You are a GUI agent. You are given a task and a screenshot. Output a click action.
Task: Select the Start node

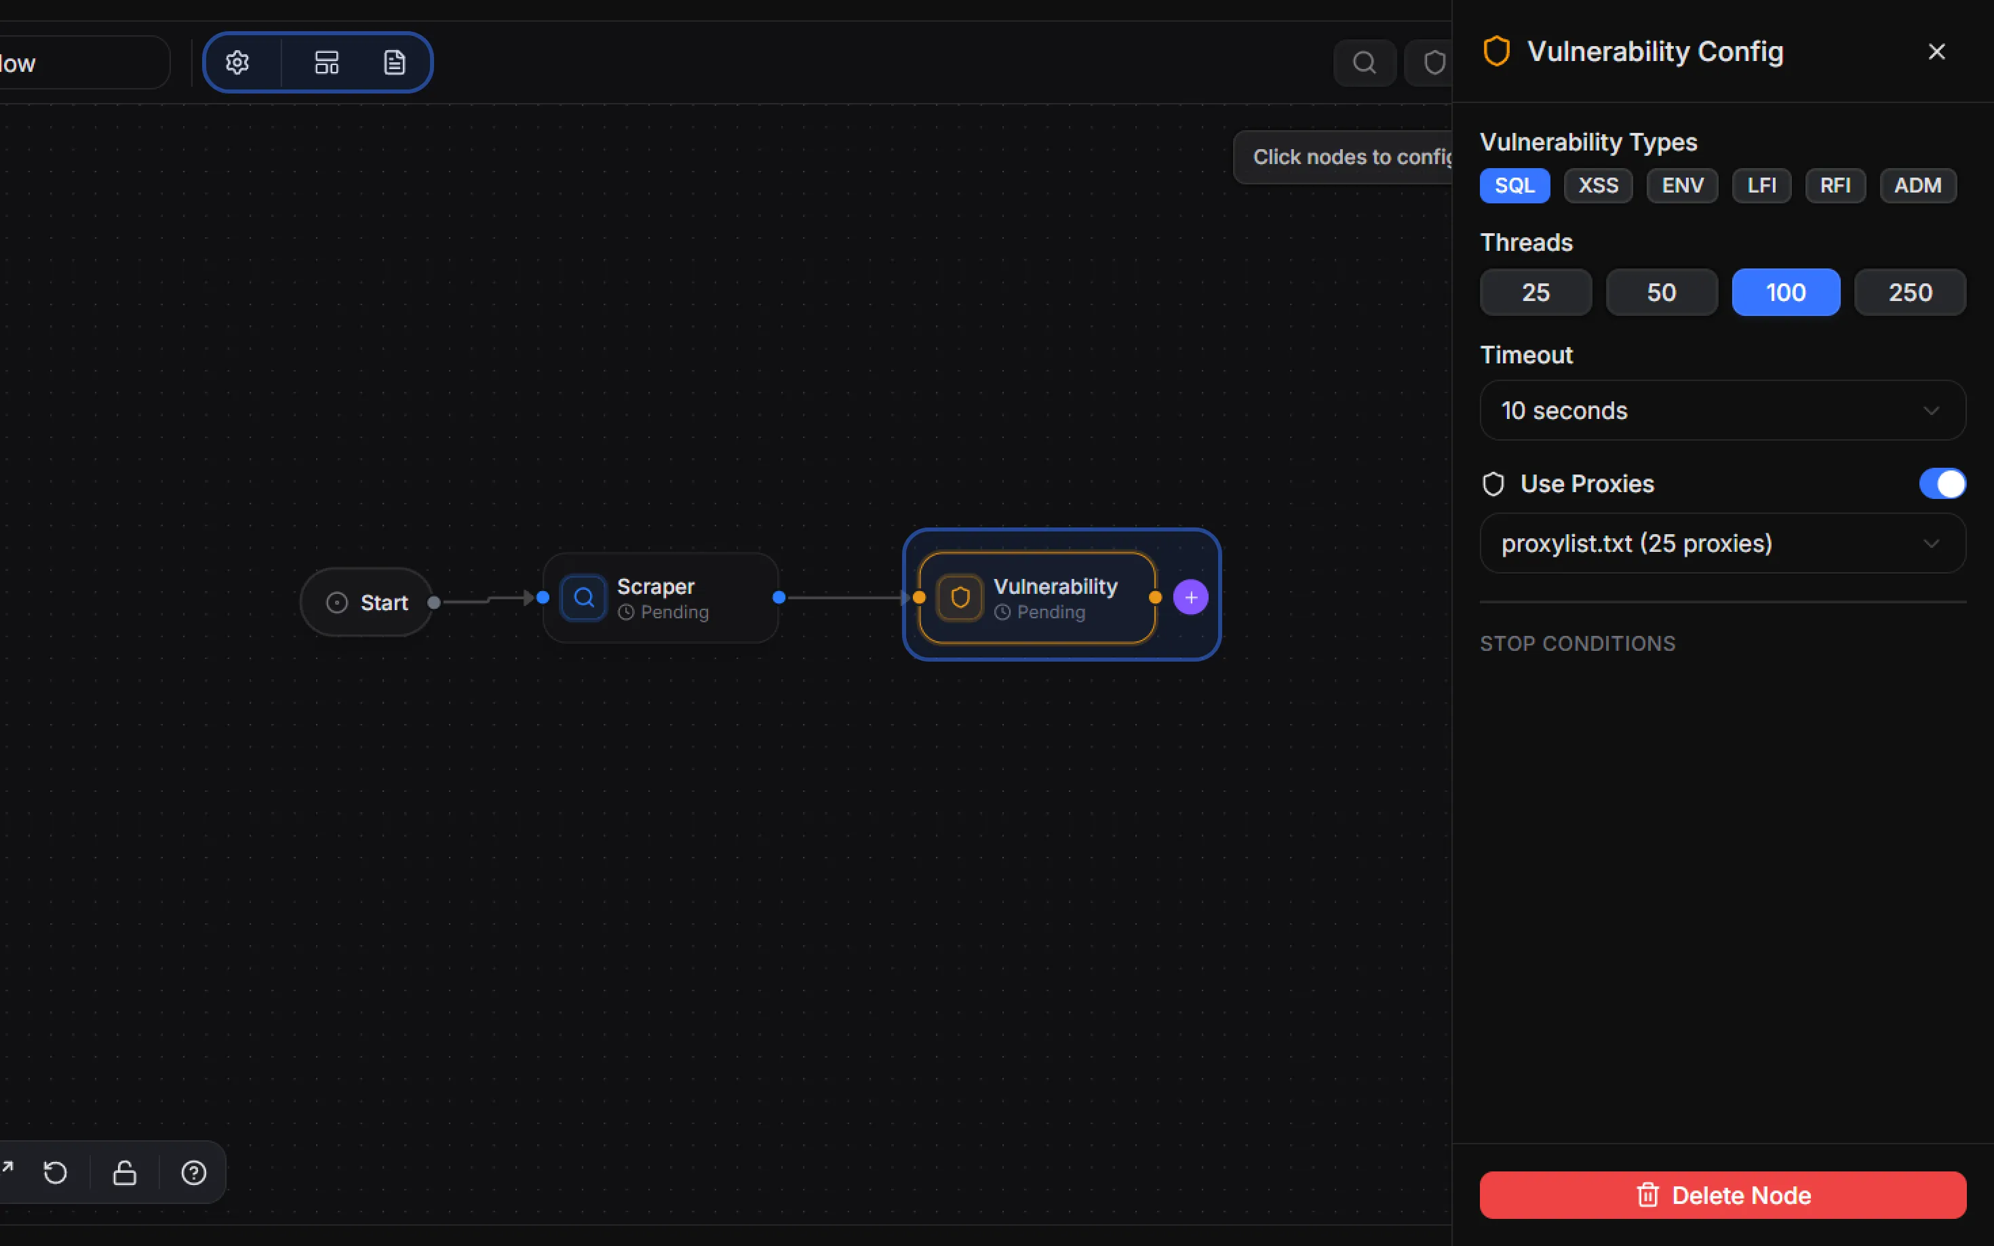tap(367, 603)
